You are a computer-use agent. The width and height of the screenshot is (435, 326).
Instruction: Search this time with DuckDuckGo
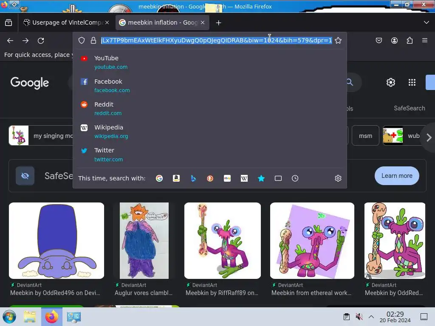pos(210,178)
